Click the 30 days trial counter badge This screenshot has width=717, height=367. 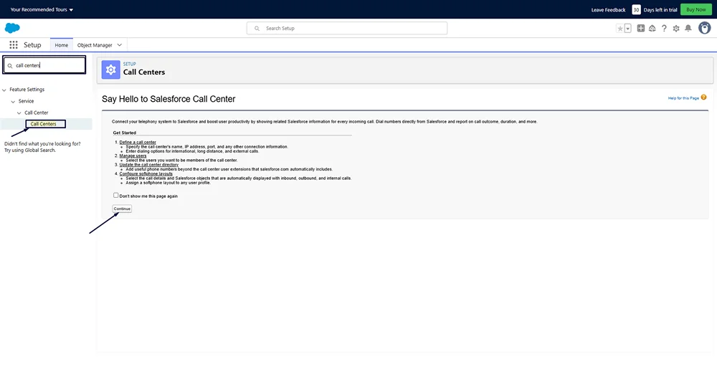coord(636,9)
